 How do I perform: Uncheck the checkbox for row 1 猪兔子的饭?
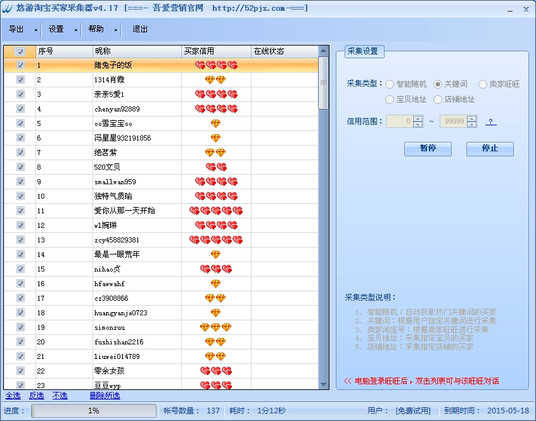tap(20, 65)
